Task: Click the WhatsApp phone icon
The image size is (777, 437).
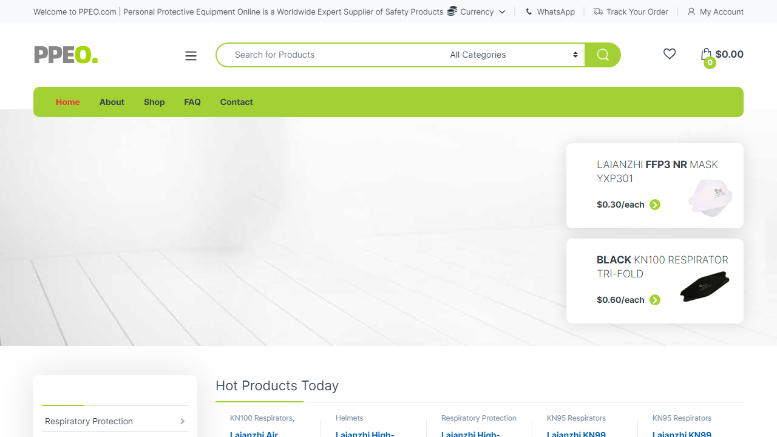Action: tap(529, 12)
